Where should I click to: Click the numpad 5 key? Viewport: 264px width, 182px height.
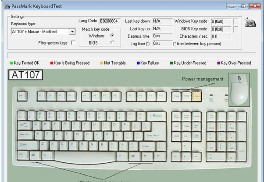click(221, 136)
